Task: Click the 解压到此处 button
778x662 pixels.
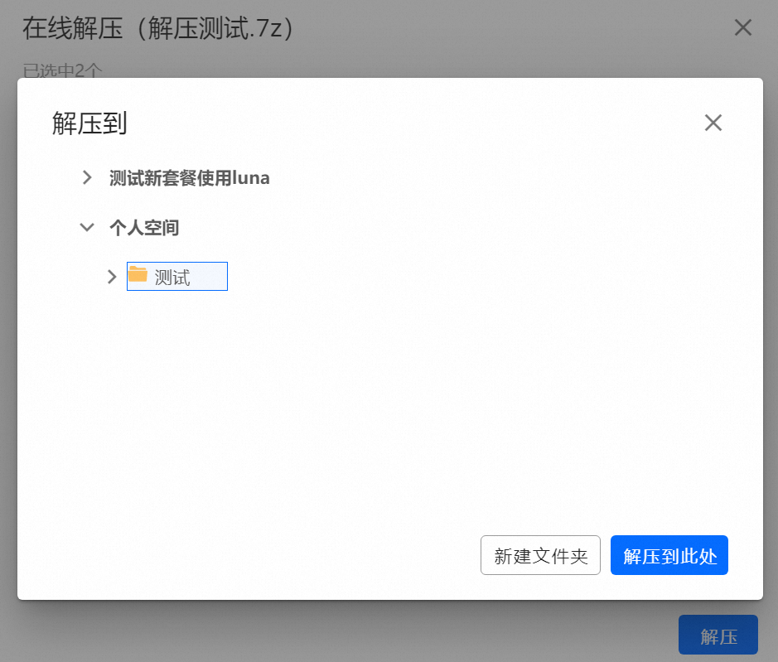Action: click(669, 555)
